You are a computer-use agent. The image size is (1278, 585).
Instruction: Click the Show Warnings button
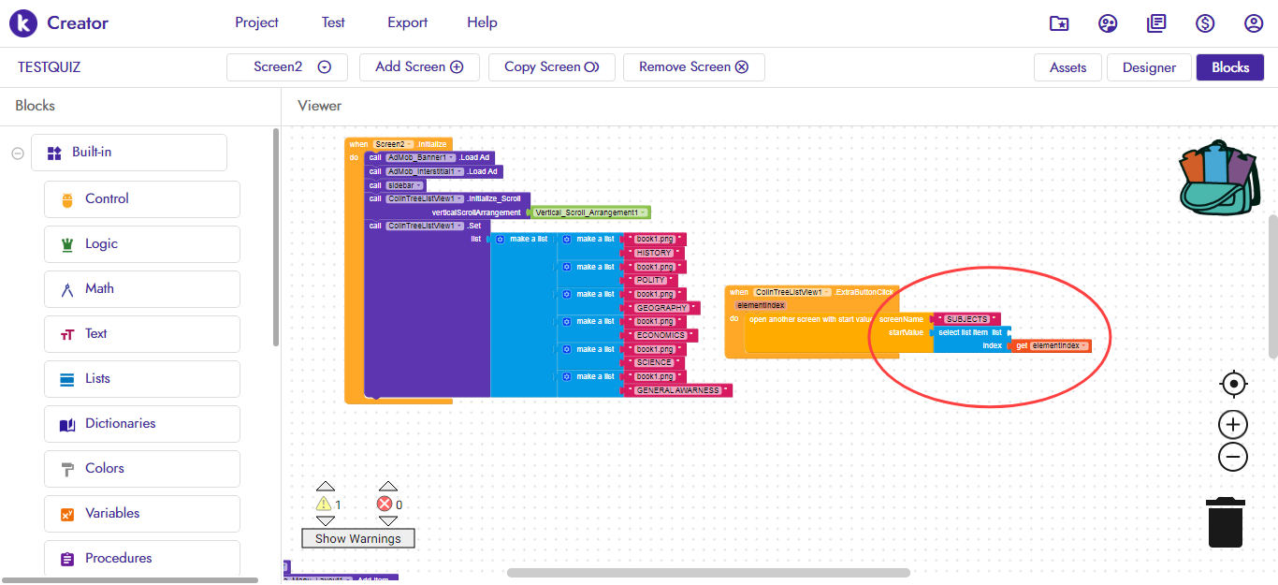pos(358,539)
